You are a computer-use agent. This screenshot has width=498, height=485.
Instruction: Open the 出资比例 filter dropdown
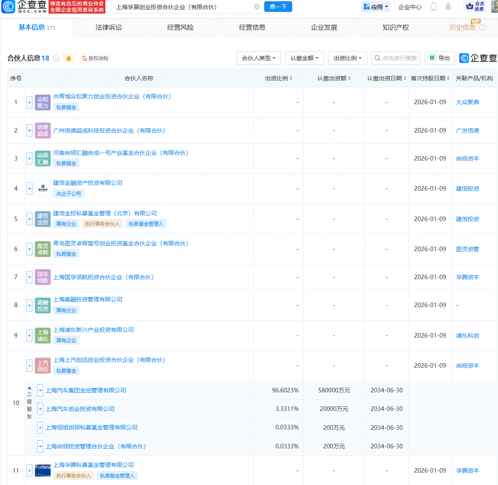pos(347,58)
